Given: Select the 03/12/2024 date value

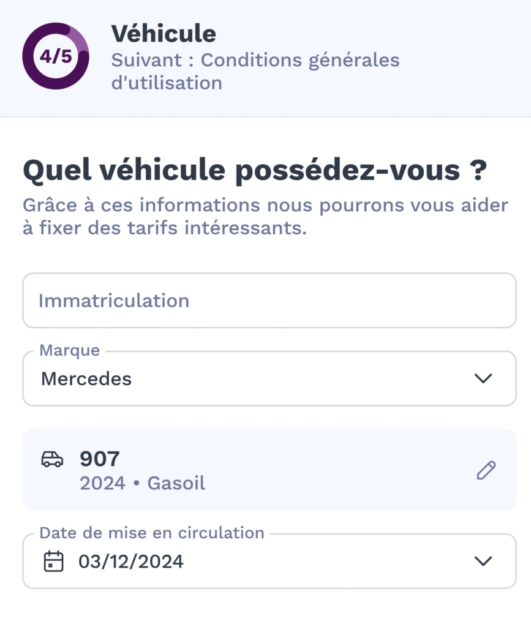Looking at the screenshot, I should (x=131, y=561).
